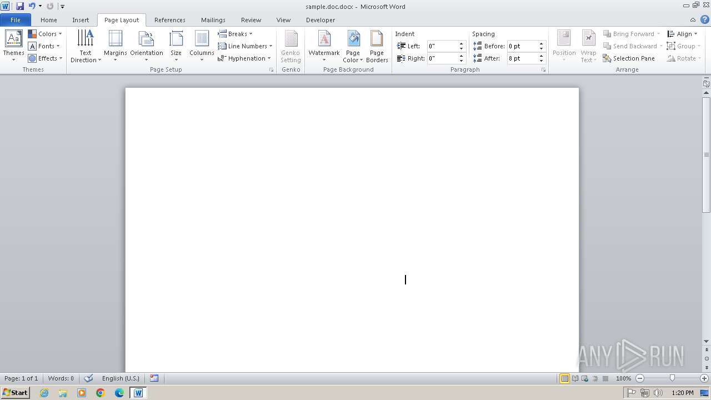Open the Themes gallery
The height and width of the screenshot is (400, 711).
pyautogui.click(x=13, y=46)
